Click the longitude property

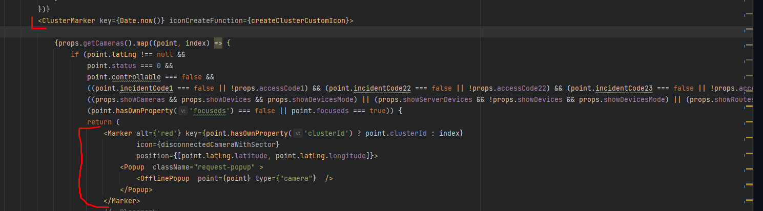[x=344, y=156]
